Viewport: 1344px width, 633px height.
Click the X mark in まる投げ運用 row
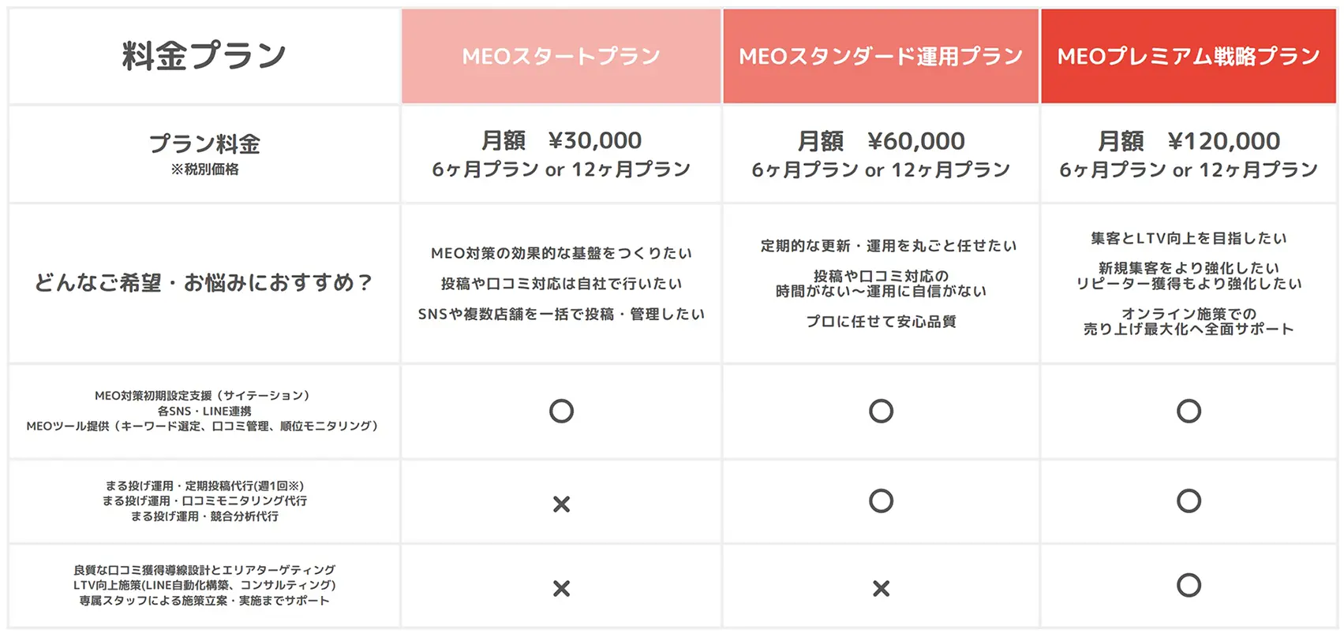[561, 504]
